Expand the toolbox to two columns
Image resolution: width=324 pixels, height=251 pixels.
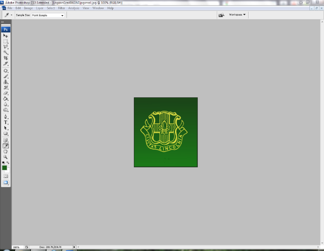pyautogui.click(x=3, y=21)
